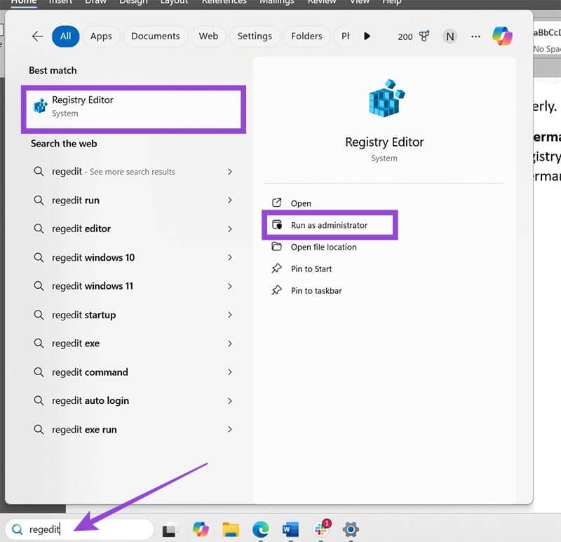
Task: Expand chevron beside 'regedit command'
Action: point(230,372)
